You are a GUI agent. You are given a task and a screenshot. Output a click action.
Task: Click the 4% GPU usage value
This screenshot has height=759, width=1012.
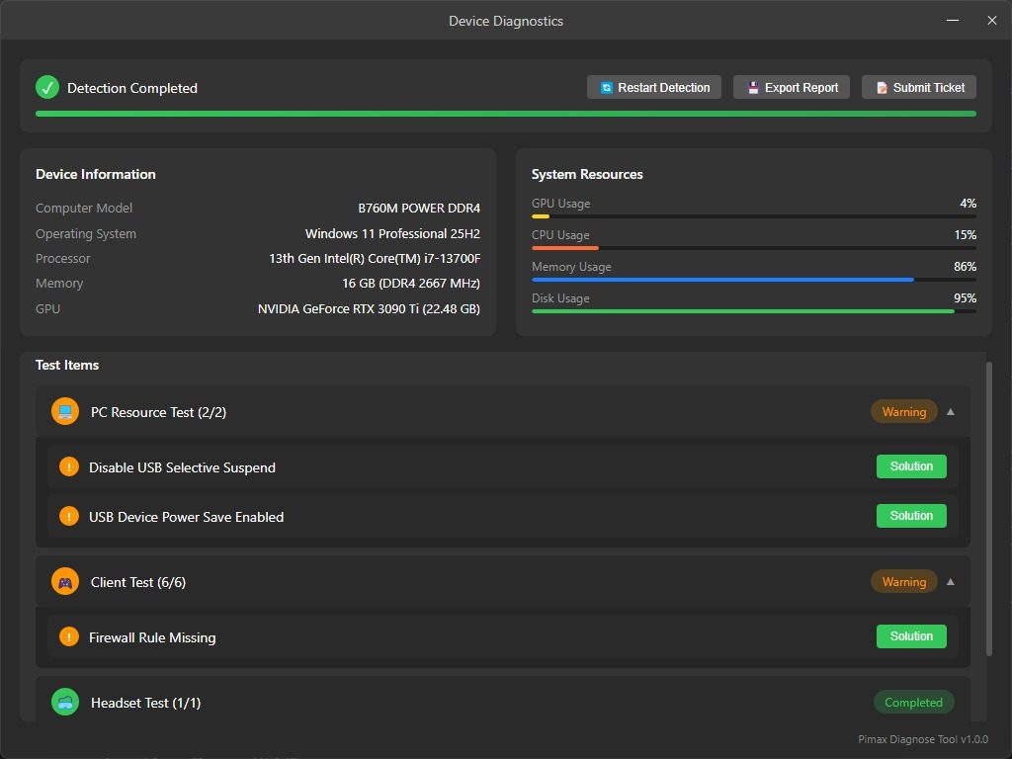pos(969,204)
